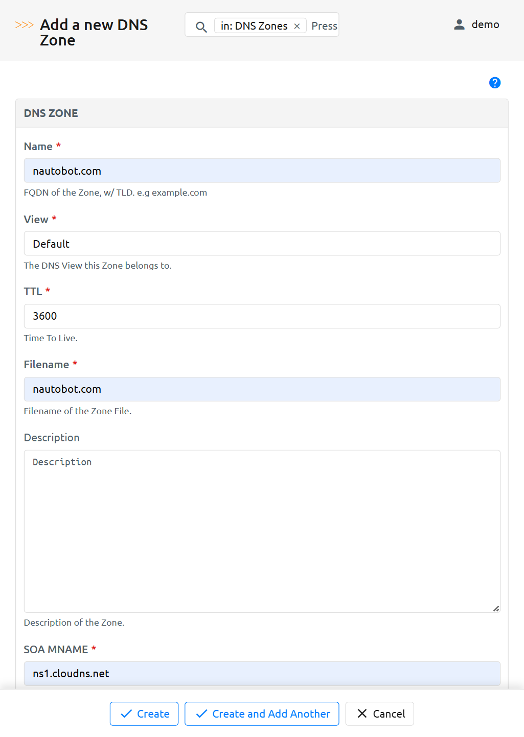Focus the Filename input for the zone file
524x737 pixels.
point(262,389)
